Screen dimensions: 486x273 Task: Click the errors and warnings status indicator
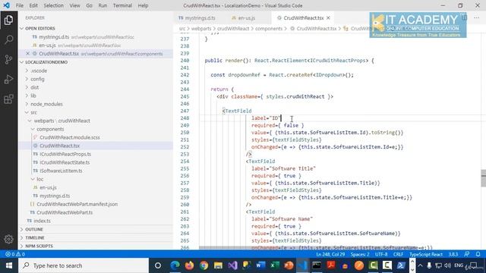point(15,254)
